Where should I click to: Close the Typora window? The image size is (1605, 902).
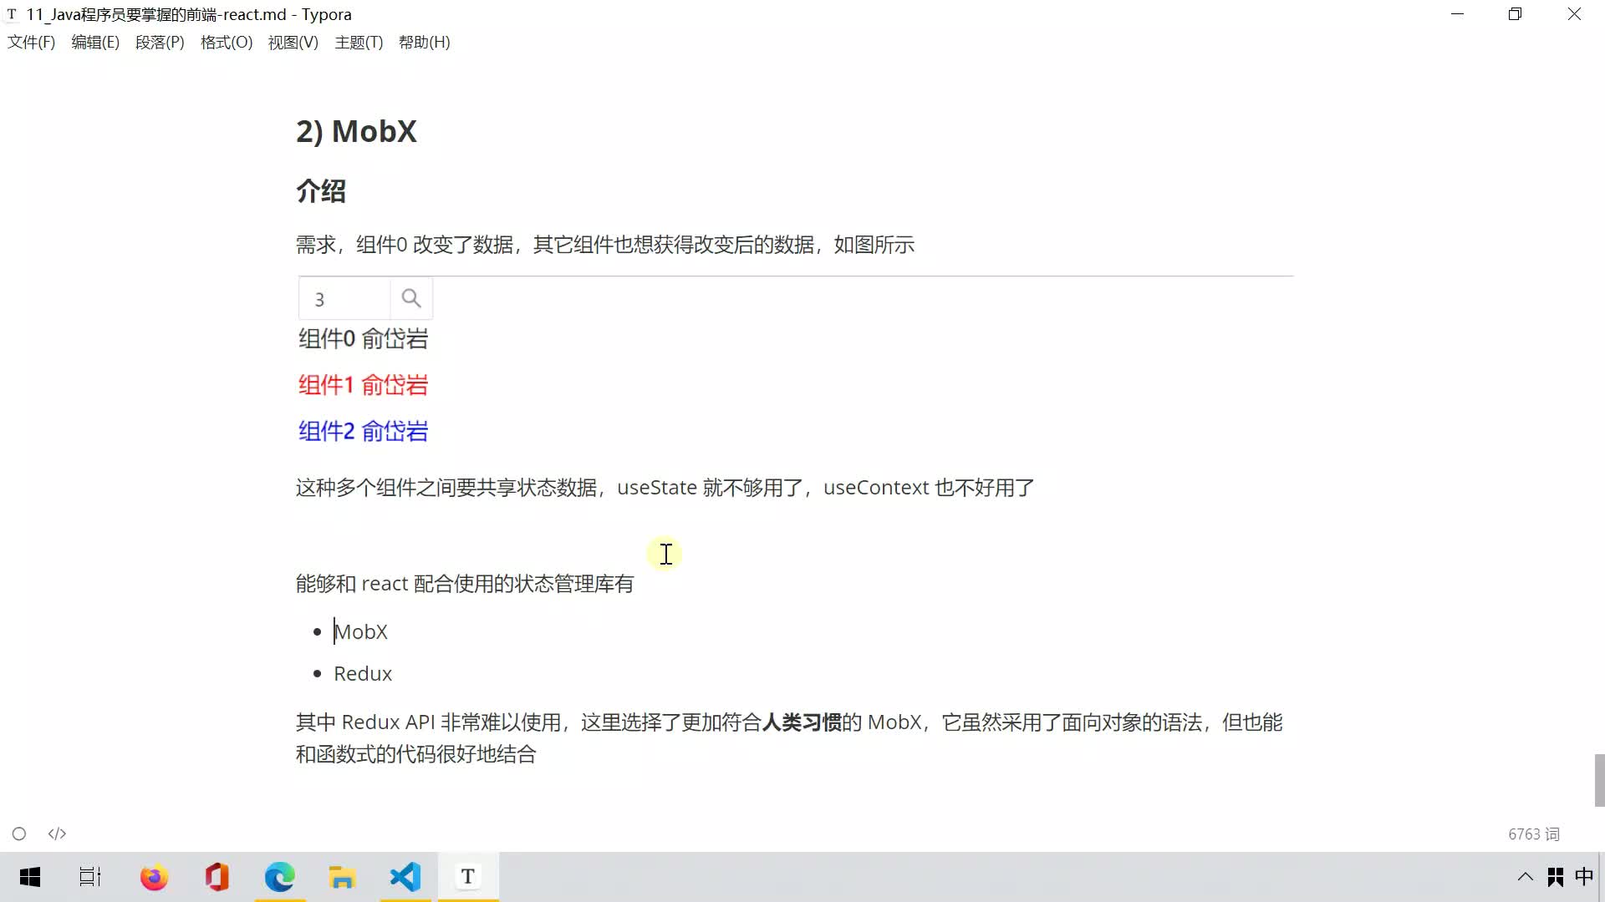[x=1574, y=14]
